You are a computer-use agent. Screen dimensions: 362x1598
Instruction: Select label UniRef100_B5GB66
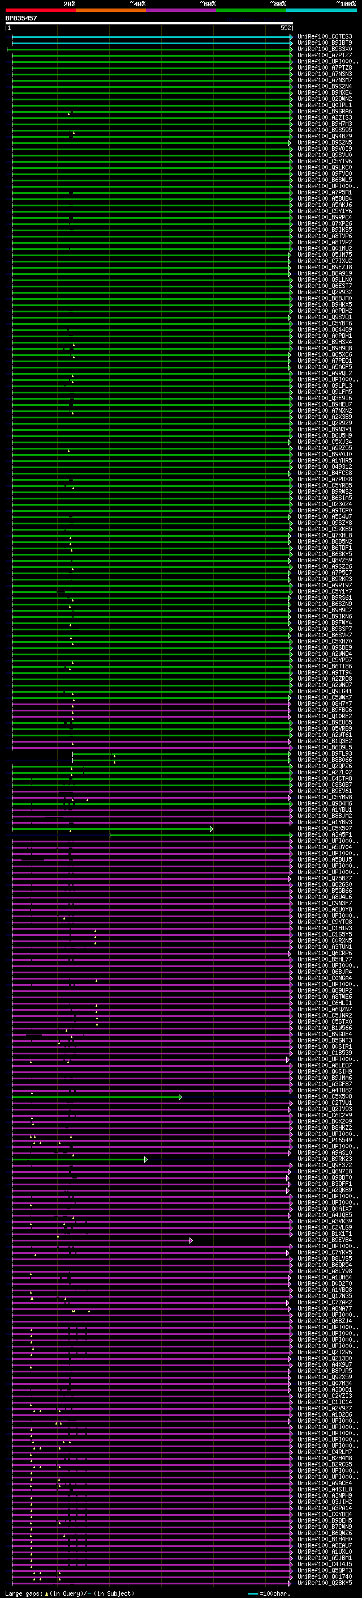pyautogui.click(x=324, y=891)
